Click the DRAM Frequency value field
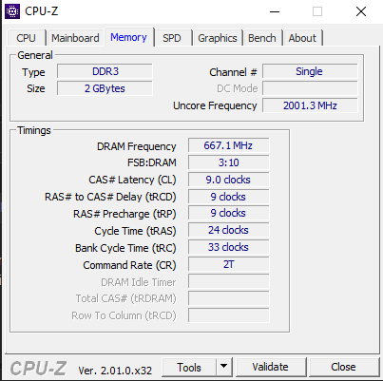 click(228, 145)
